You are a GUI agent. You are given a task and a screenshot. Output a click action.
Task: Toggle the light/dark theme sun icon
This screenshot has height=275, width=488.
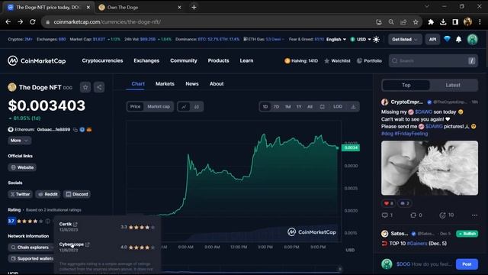click(376, 40)
